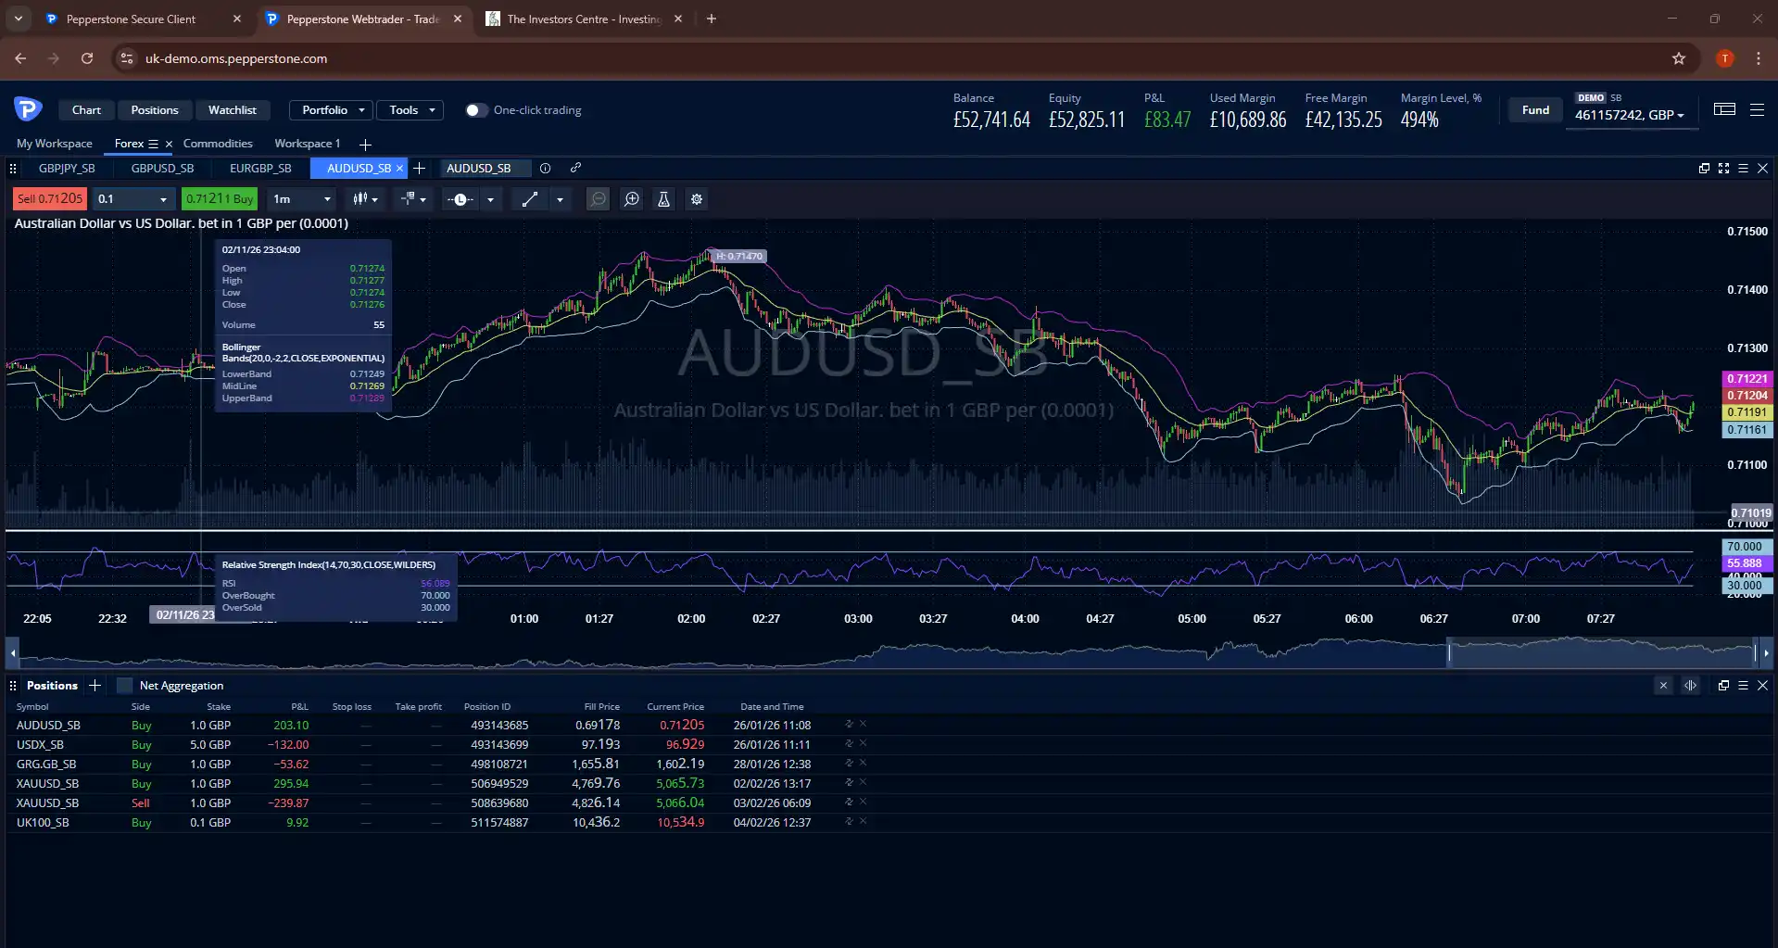Image resolution: width=1778 pixels, height=948 pixels.
Task: Expand time-range tool dropdown arrow
Action: [490, 199]
